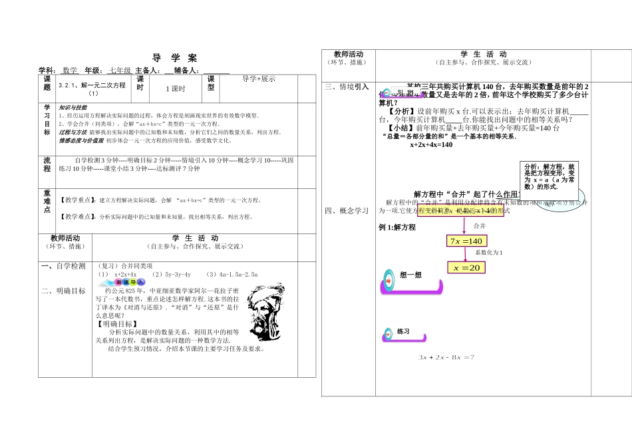The width and height of the screenshot is (632, 447).
Task: Click the expression (1) x+2x+4x
Action: click(118, 275)
